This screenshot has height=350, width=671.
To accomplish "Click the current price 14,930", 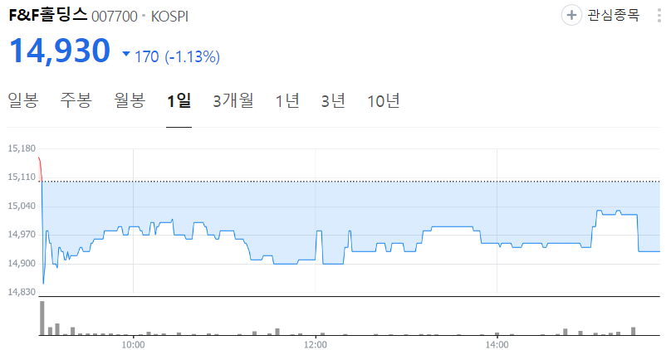I will 60,51.
